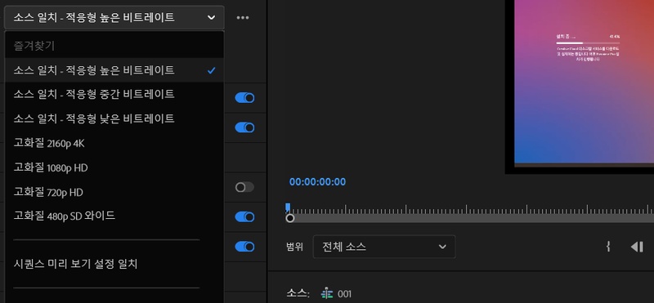The height and width of the screenshot is (303, 654).
Task: Click the blue 00:00:00:00 timecode
Action: [317, 181]
